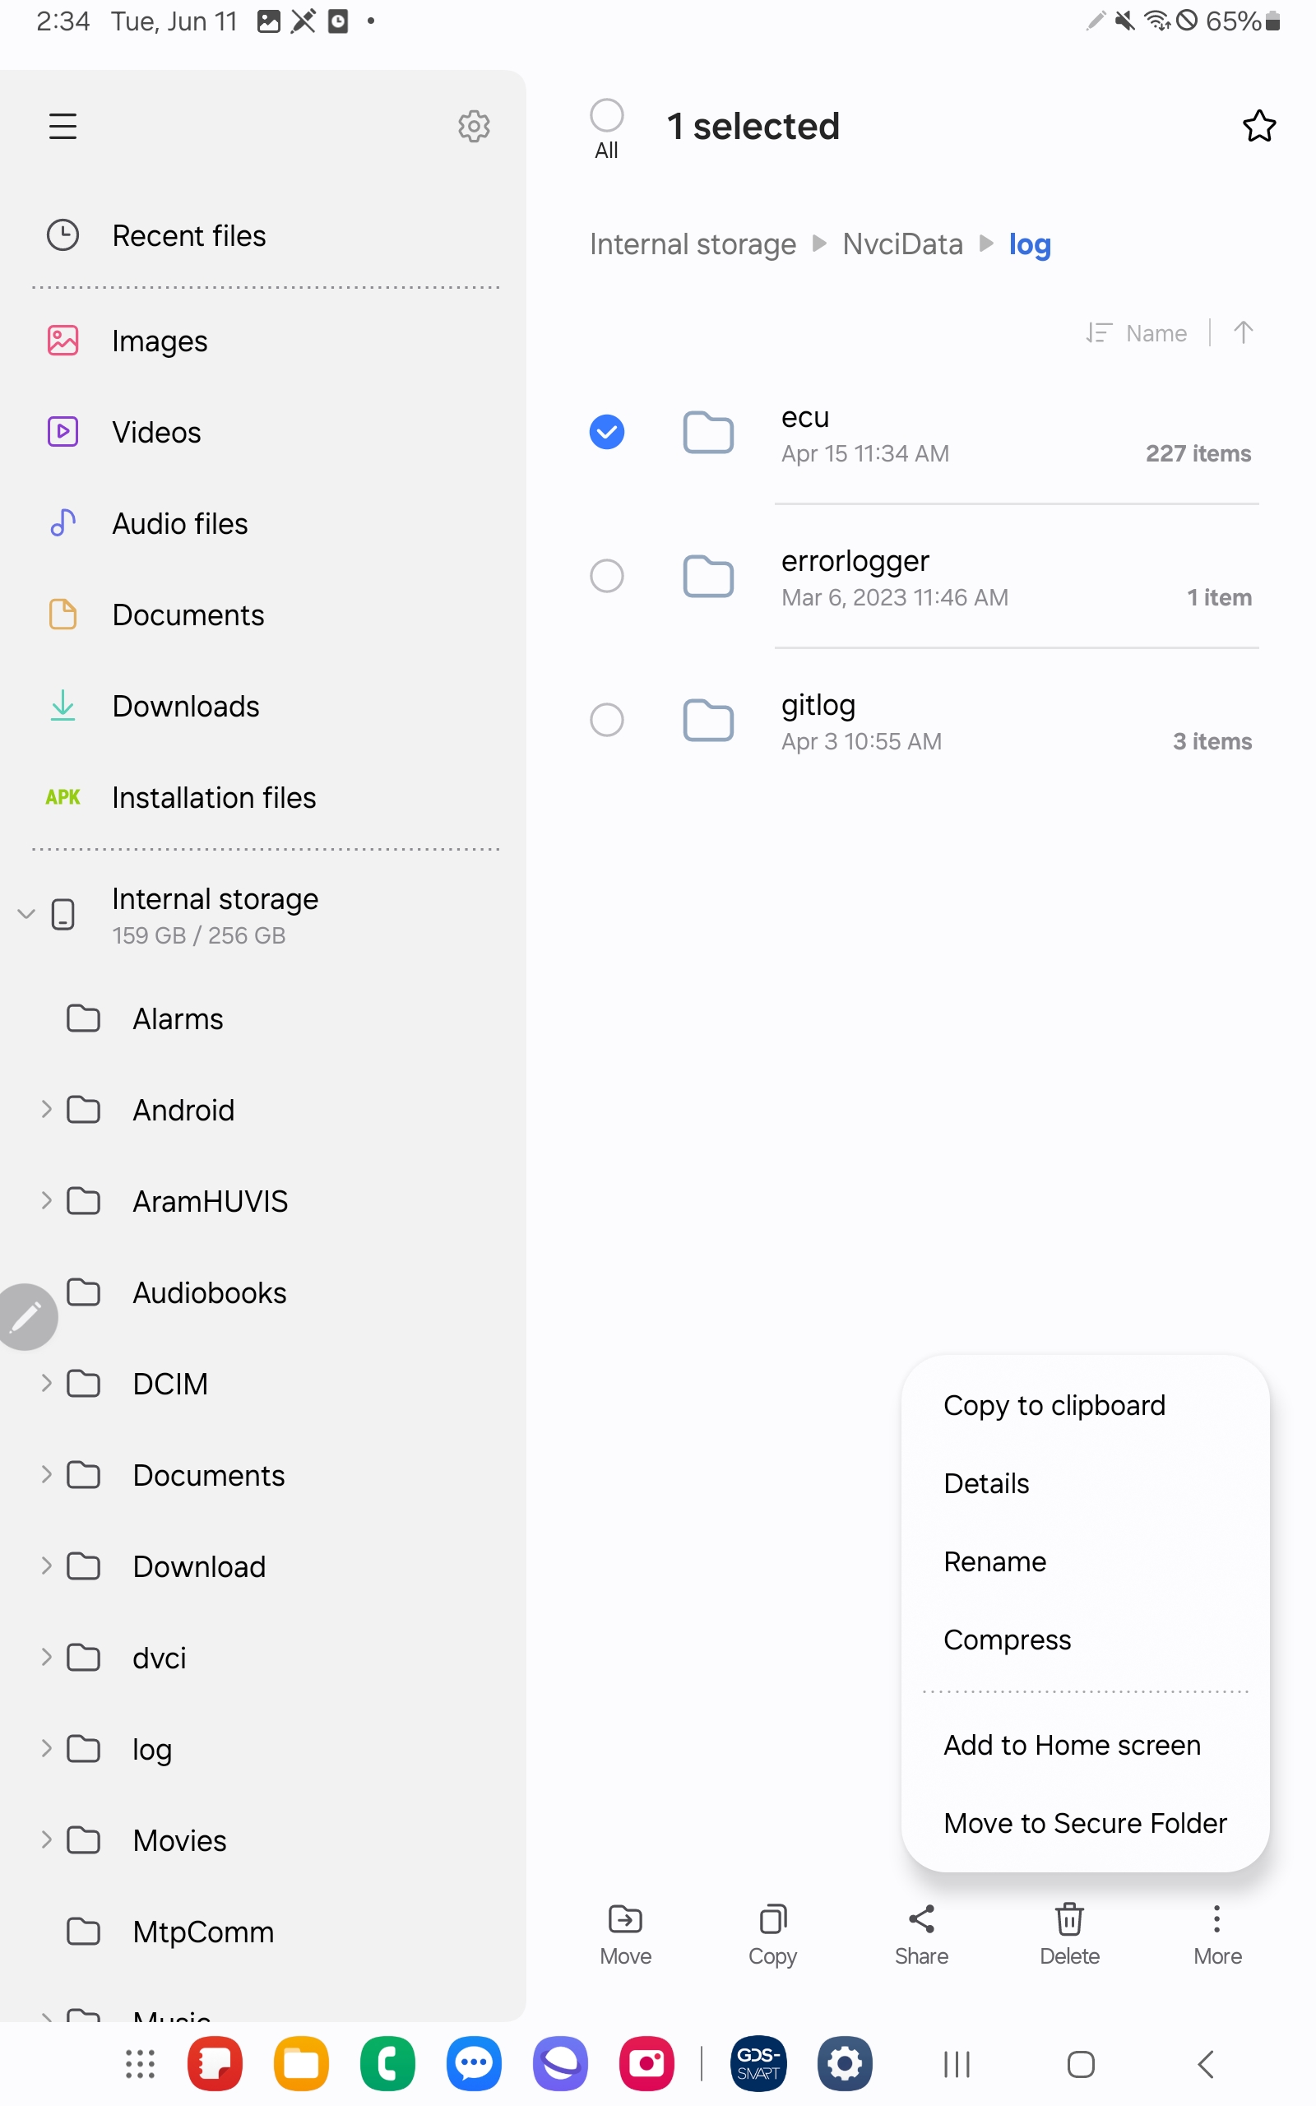Choose Move to Secure Folder
This screenshot has height=2106, width=1316.
[x=1086, y=1823]
